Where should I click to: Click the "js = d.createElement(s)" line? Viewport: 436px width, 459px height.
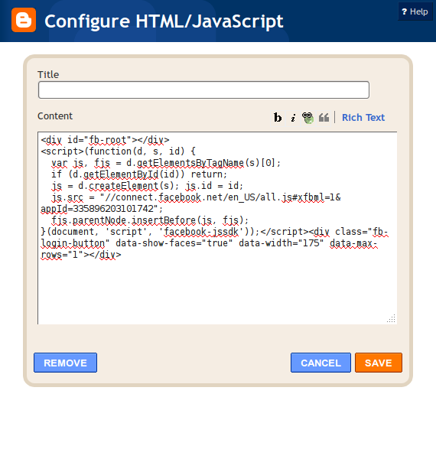(x=147, y=186)
